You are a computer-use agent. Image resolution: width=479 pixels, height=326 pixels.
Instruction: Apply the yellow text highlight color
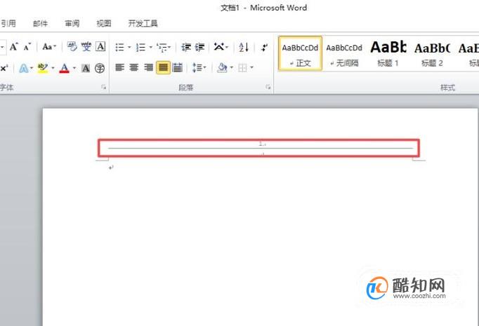coord(43,68)
